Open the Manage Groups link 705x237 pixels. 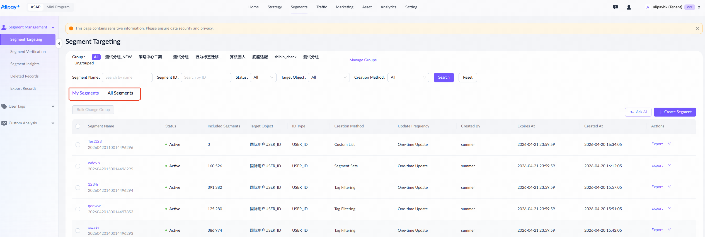[x=363, y=60]
